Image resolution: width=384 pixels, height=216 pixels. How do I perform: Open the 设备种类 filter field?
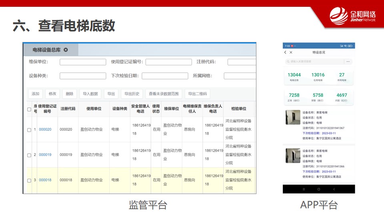83,76
